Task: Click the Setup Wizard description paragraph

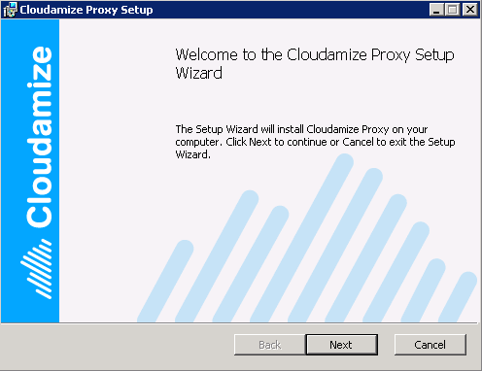Action: click(x=315, y=142)
